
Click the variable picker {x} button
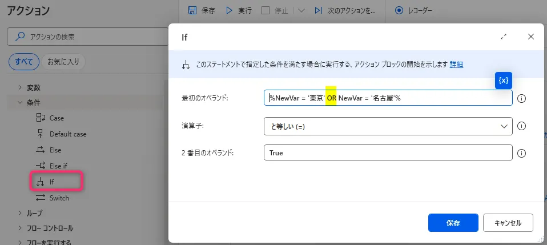(x=504, y=81)
